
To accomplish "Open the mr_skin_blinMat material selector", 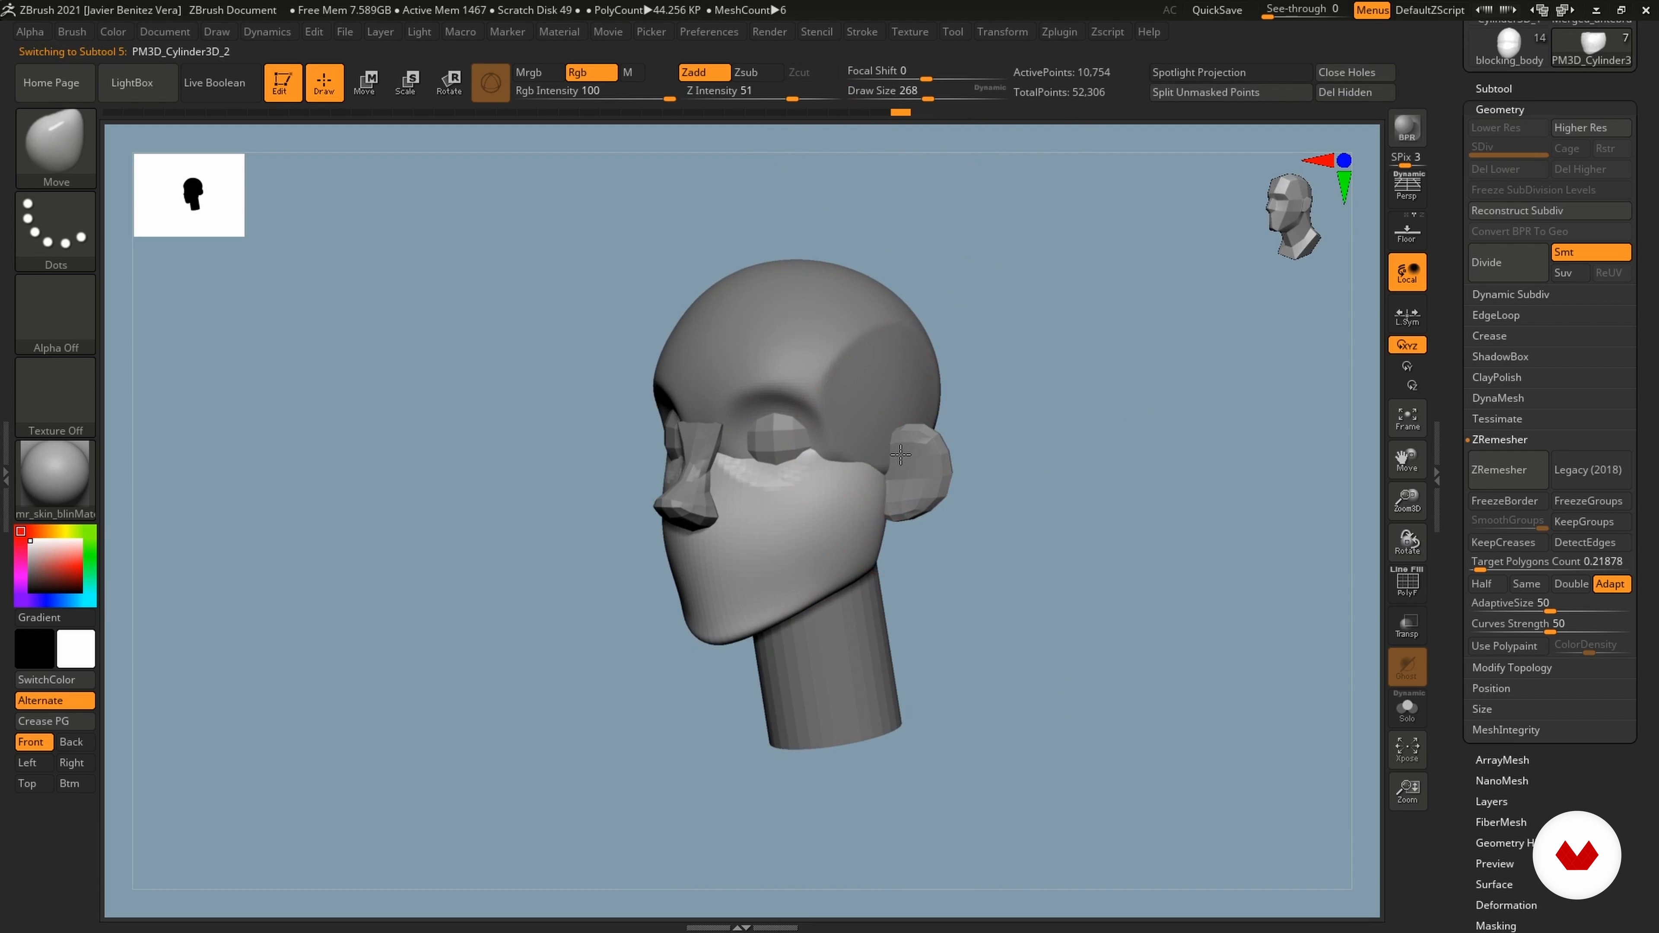I will coord(55,480).
